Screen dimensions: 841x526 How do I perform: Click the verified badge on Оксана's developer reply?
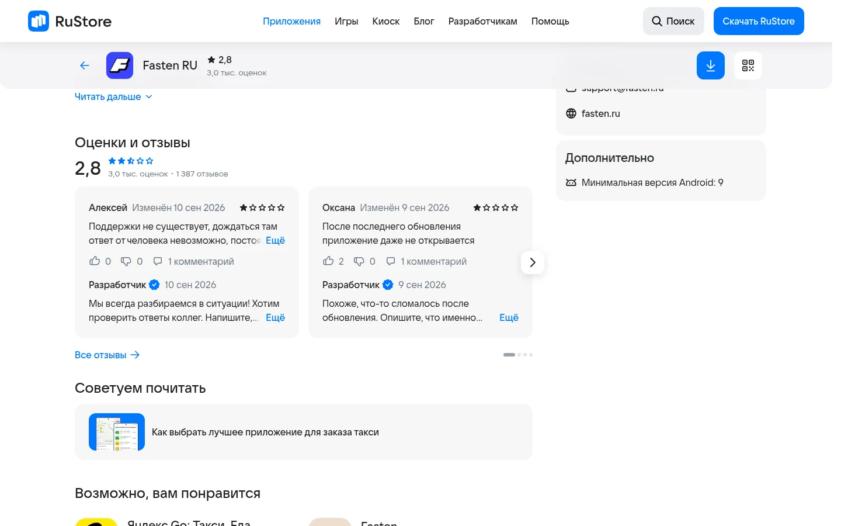pos(388,285)
